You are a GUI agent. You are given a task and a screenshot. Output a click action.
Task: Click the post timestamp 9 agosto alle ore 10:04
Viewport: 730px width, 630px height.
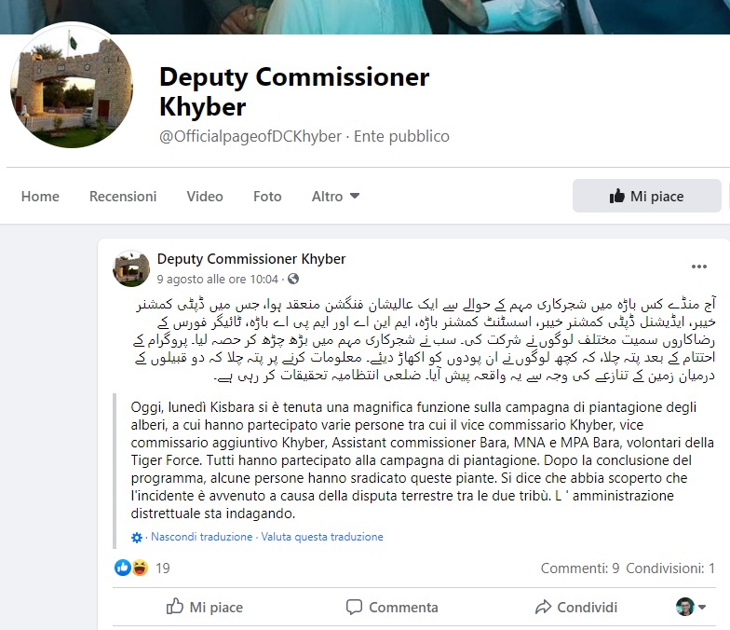[x=218, y=280]
